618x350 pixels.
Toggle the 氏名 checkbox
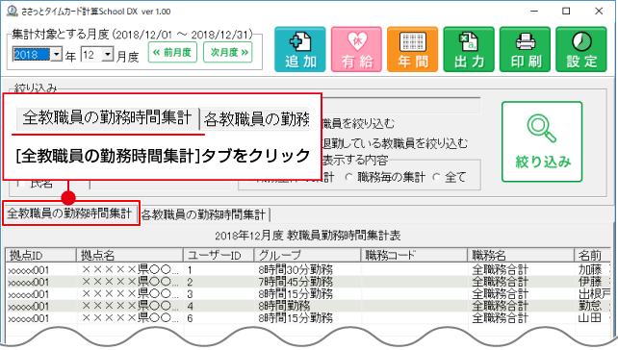22,184
